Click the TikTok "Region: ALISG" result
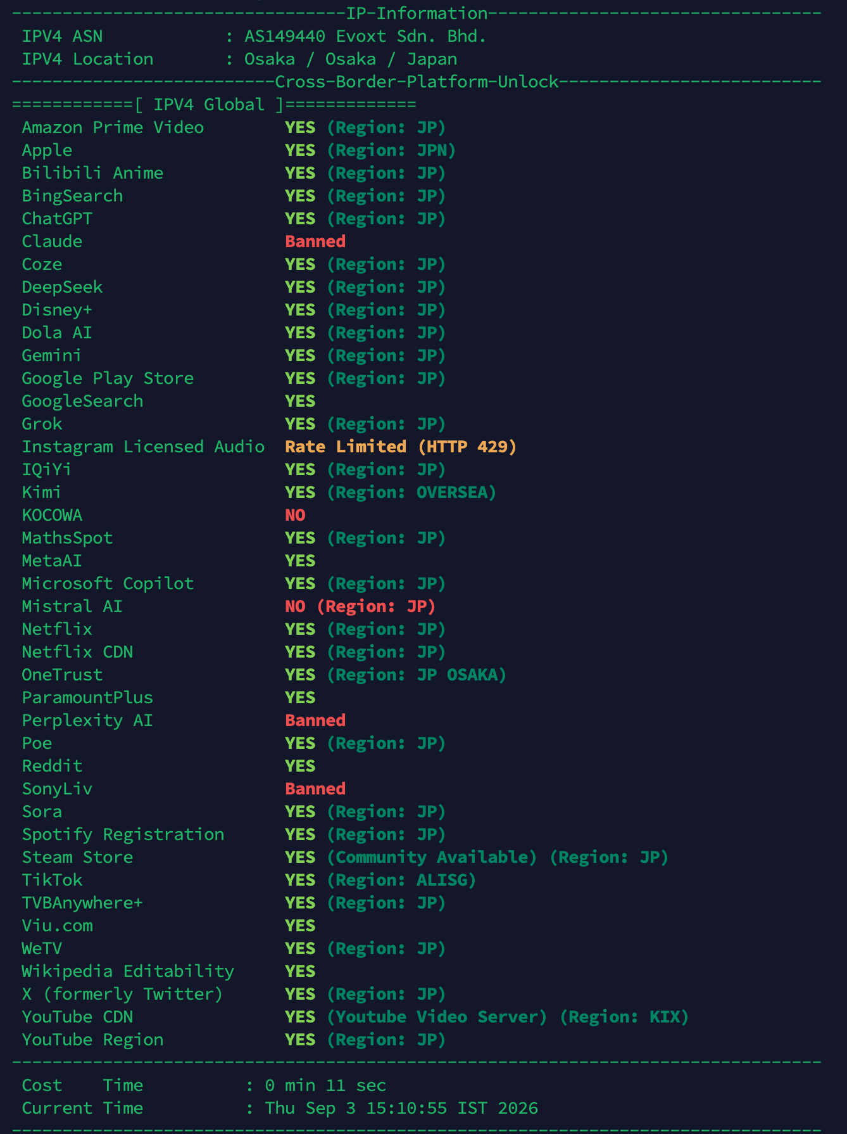Viewport: 847px width, 1134px height. [401, 880]
